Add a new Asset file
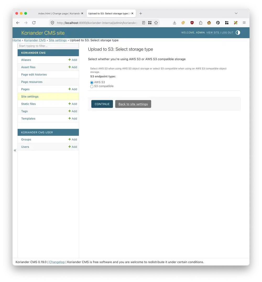262x282 pixels. point(73,67)
